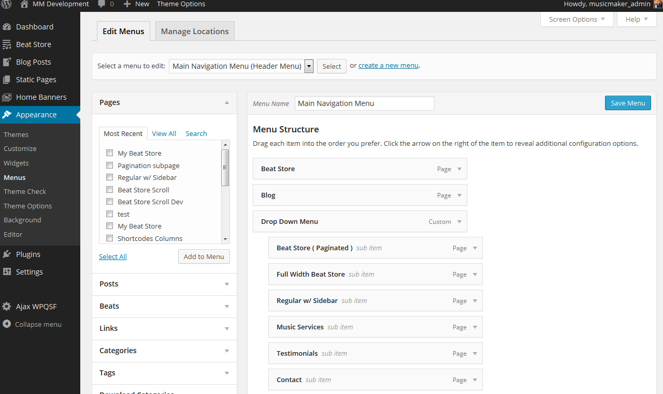
Task: Click the Pages list scrollbar thumb
Action: click(x=225, y=168)
